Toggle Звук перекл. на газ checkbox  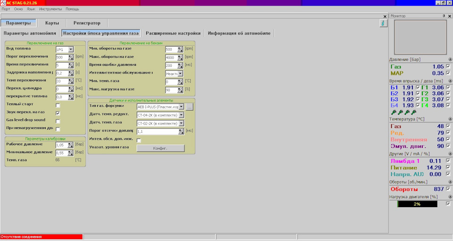(58, 113)
